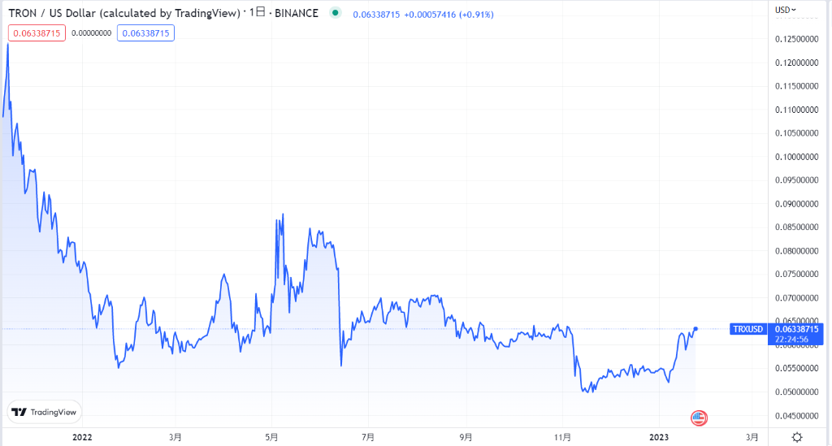Click the 7月 label on time axis
Viewport: 832px width, 446px height.
point(368,437)
